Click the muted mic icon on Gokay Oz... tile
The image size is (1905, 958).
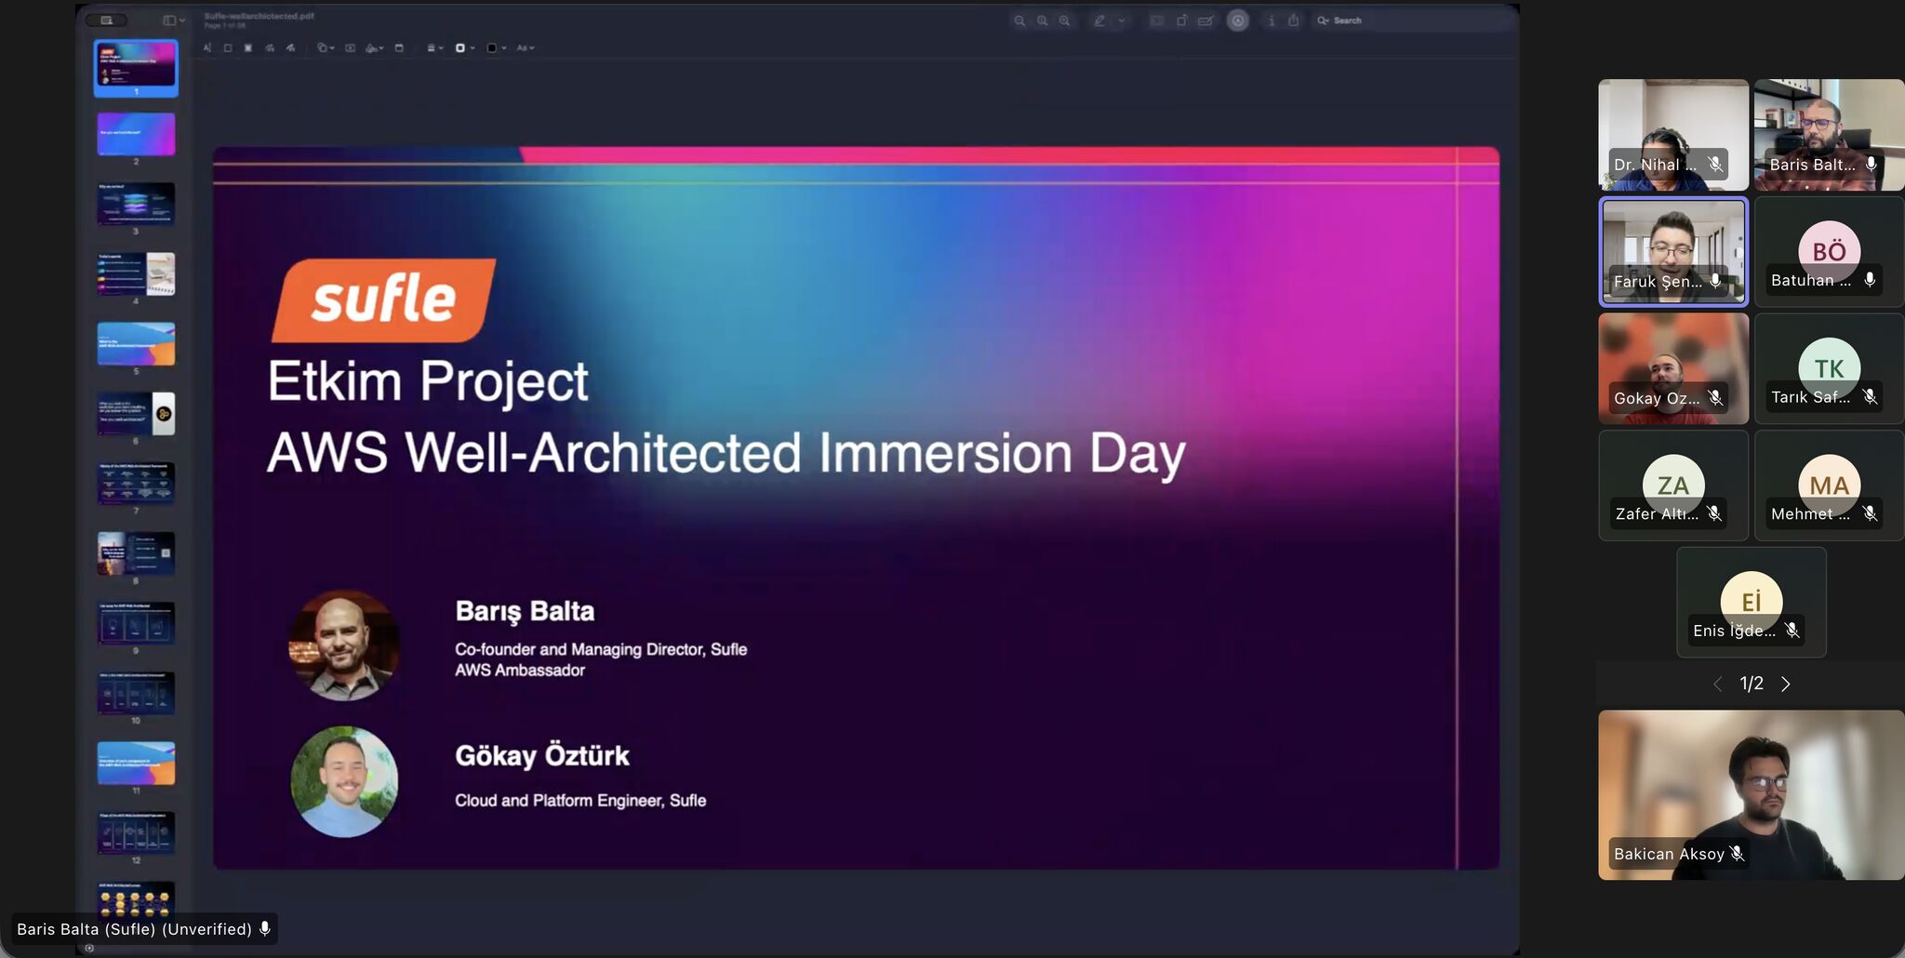coord(1715,398)
